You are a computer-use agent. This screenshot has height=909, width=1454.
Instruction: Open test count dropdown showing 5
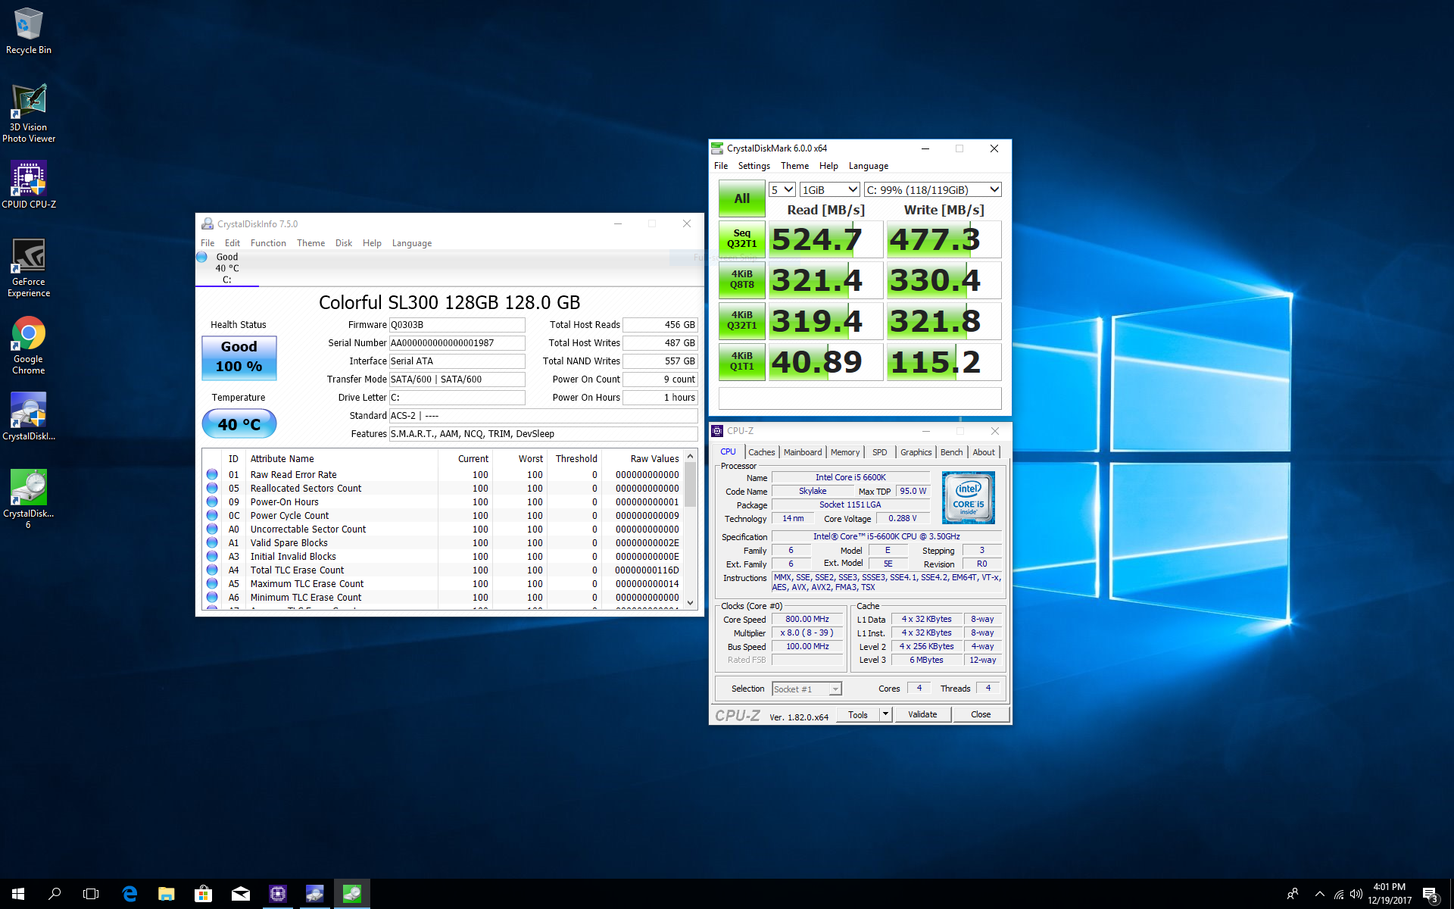point(782,189)
